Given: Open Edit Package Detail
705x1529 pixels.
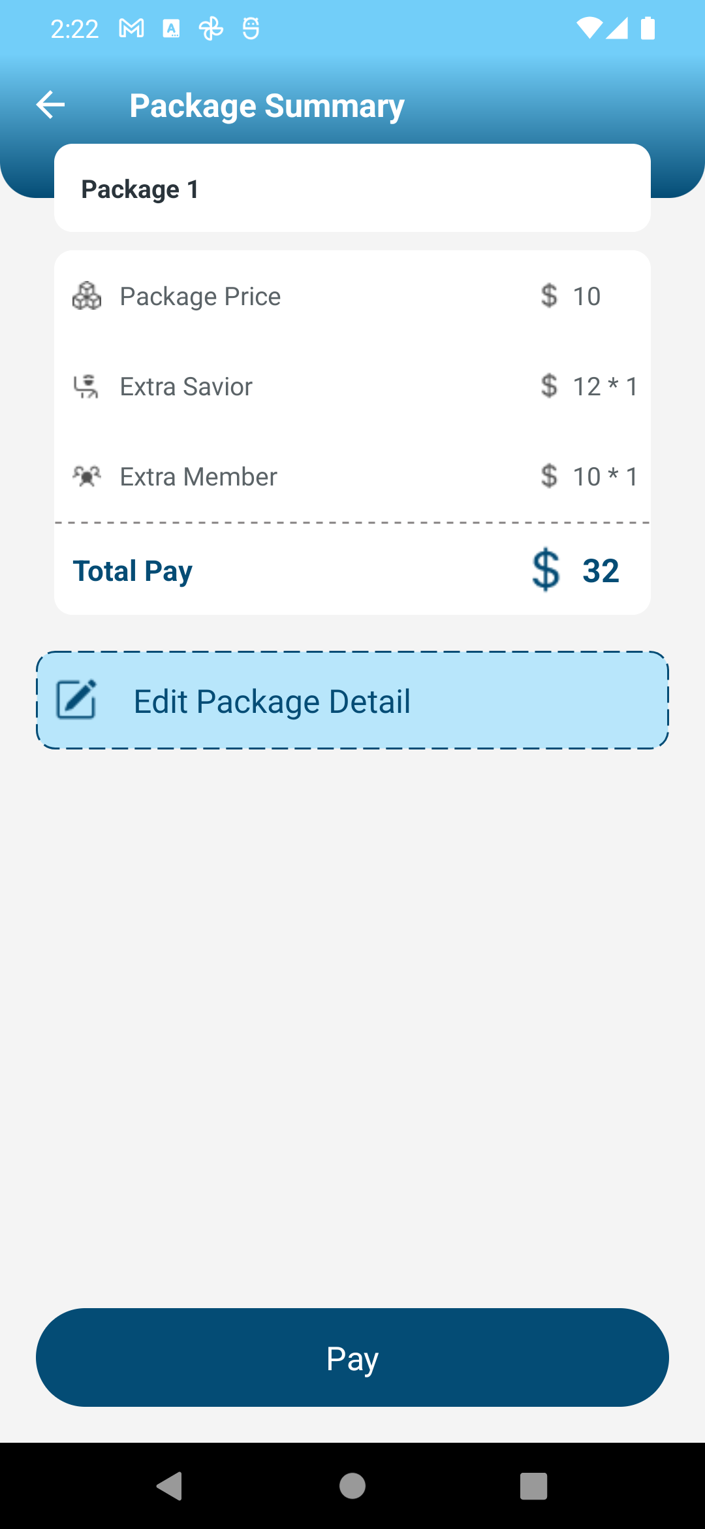Looking at the screenshot, I should click(x=352, y=700).
